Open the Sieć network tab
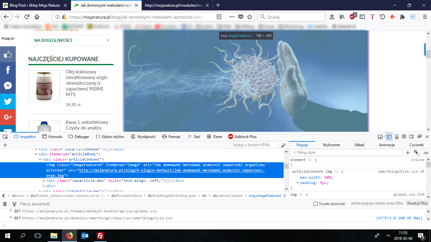Screen dimensions: 431x242 194,137
